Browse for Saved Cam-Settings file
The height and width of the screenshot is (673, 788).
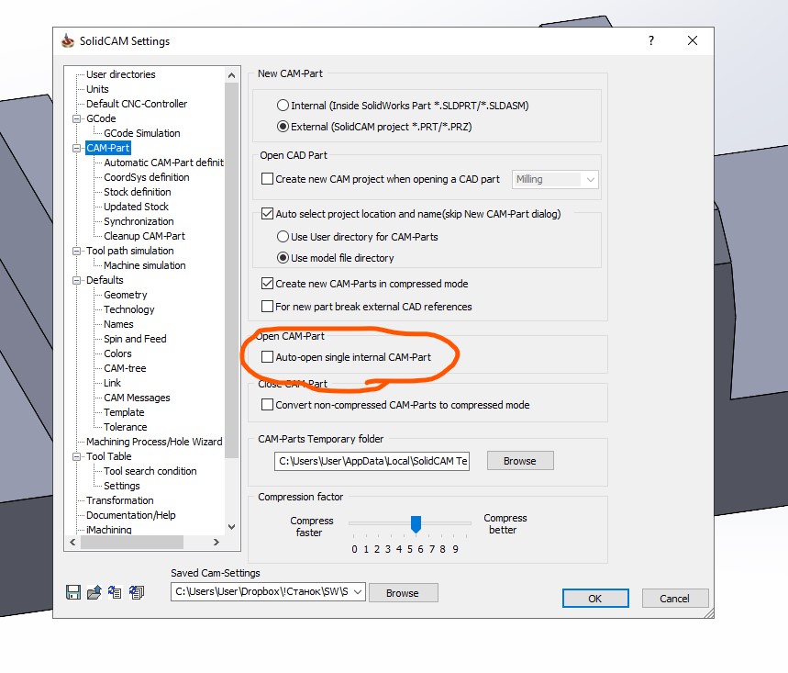pos(403,593)
